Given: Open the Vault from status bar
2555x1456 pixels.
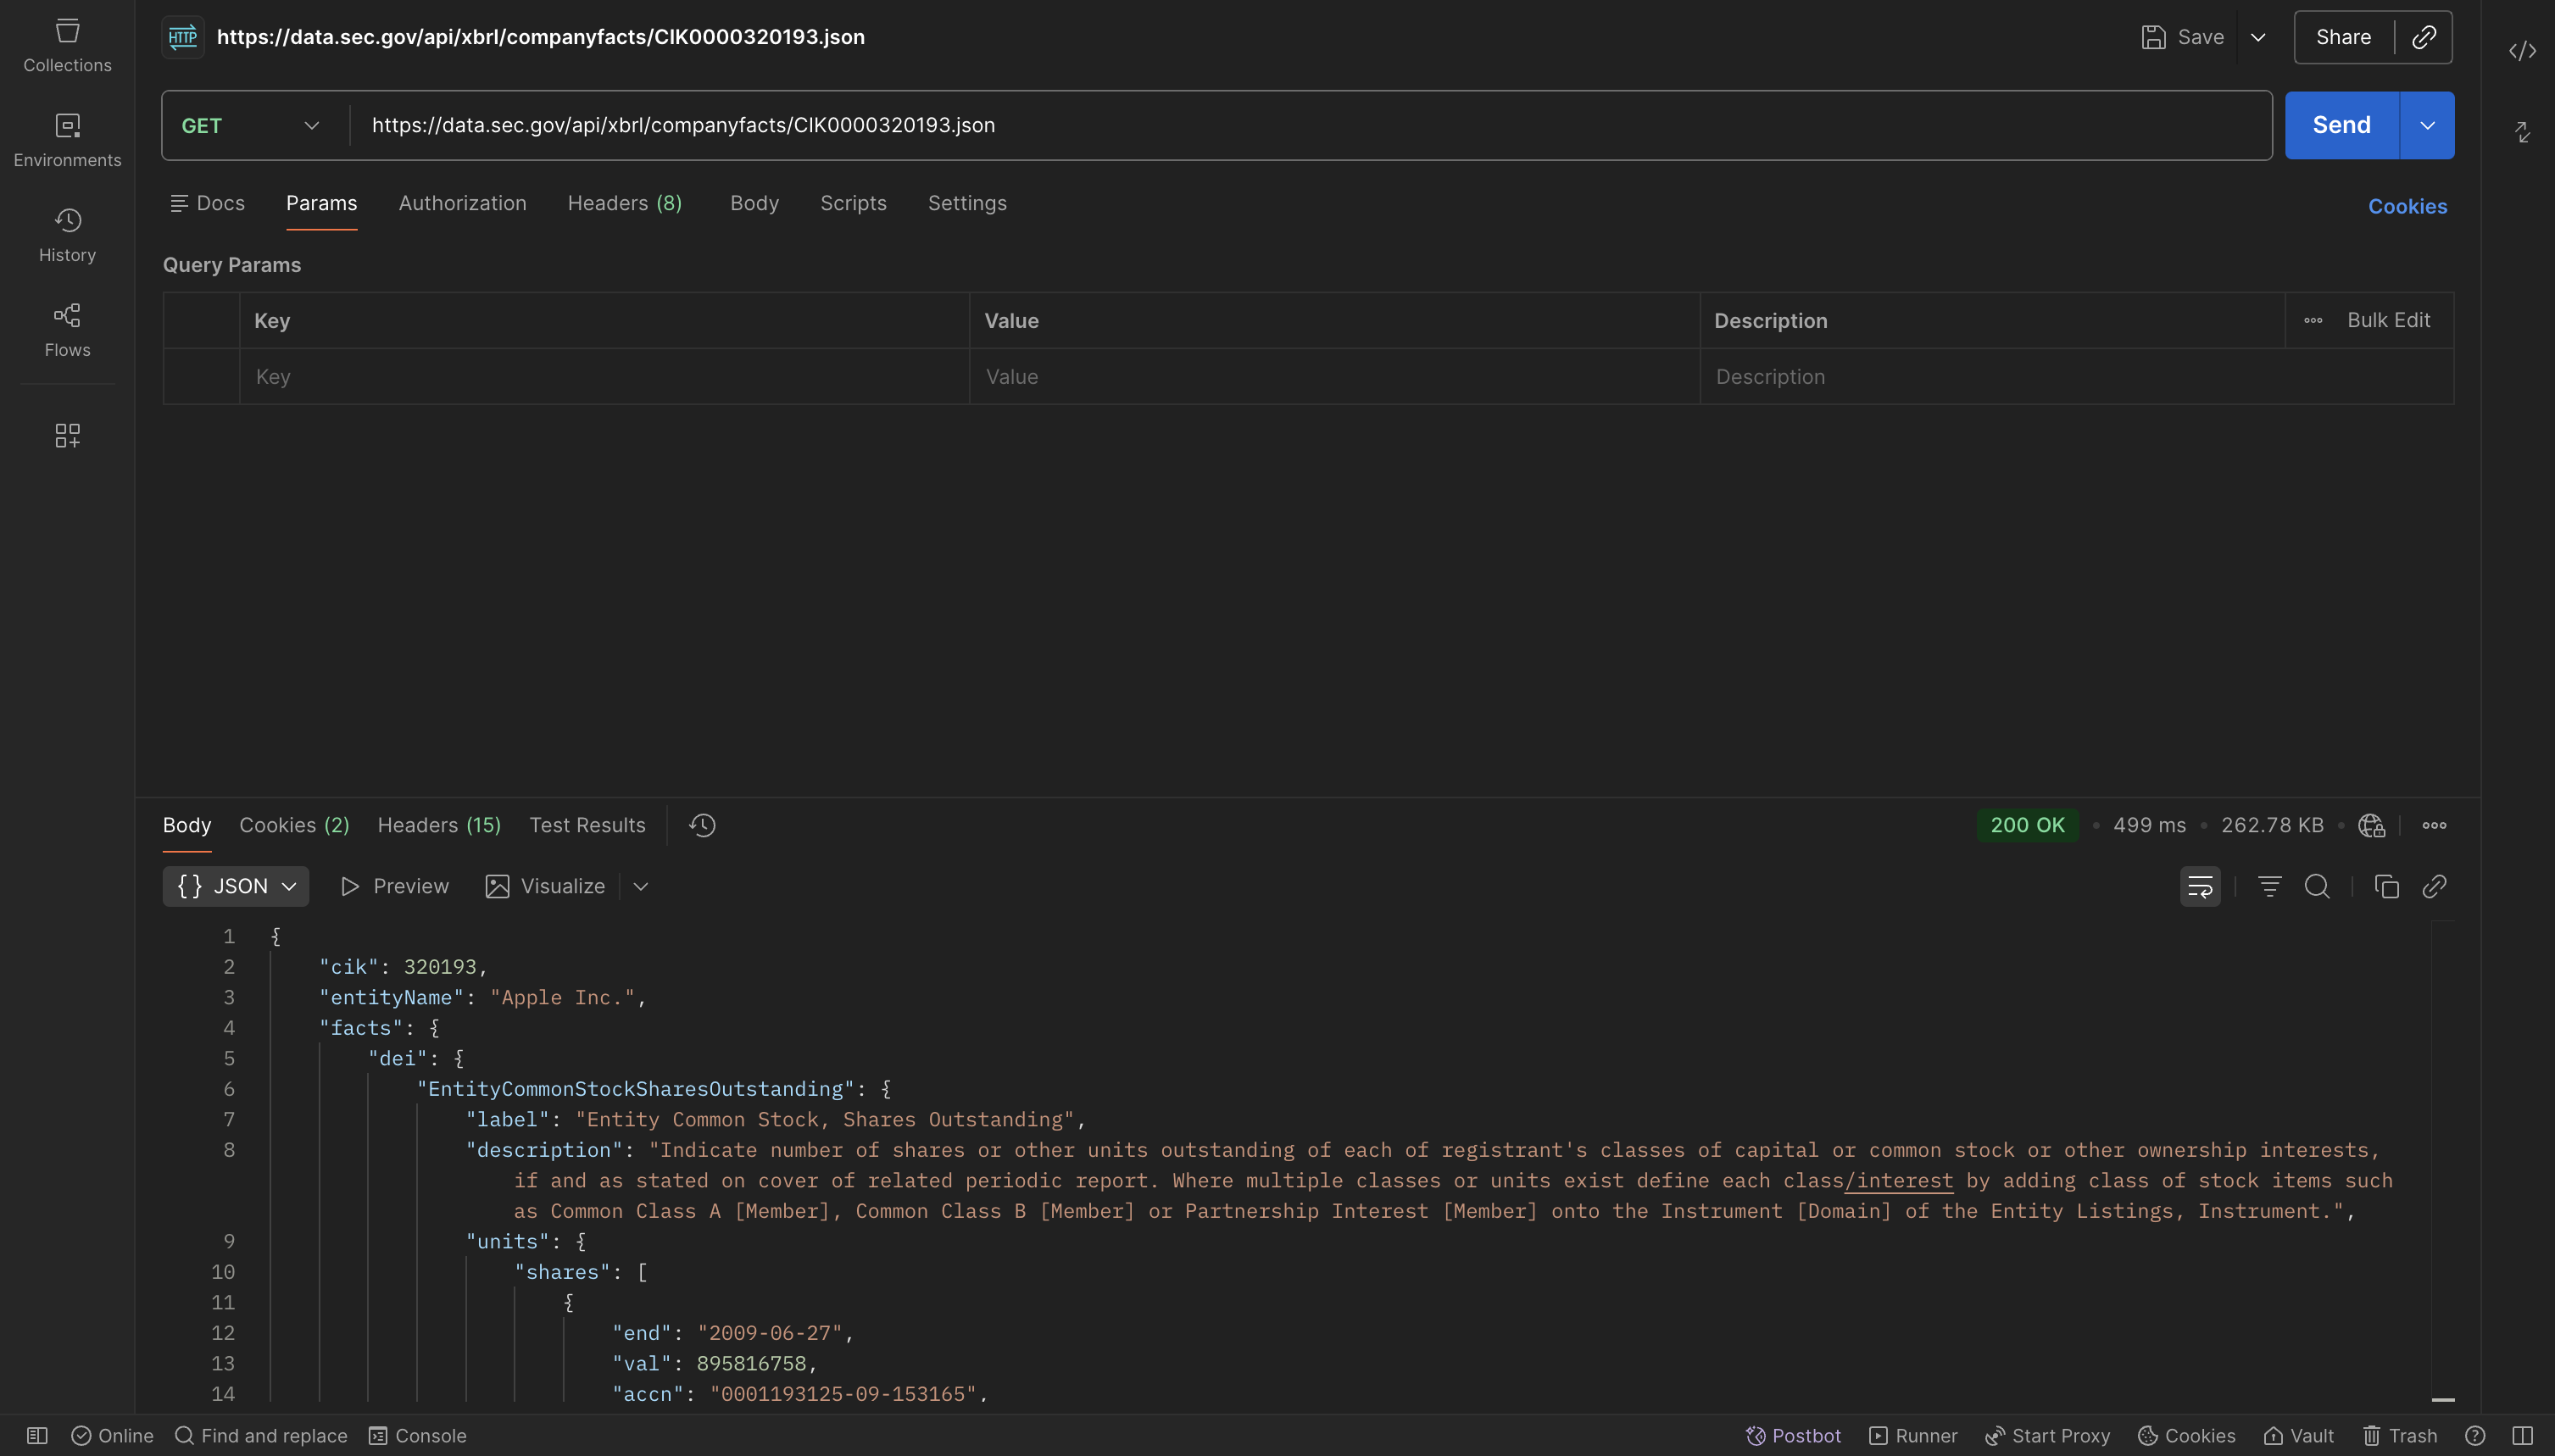Looking at the screenshot, I should (x=2298, y=1435).
